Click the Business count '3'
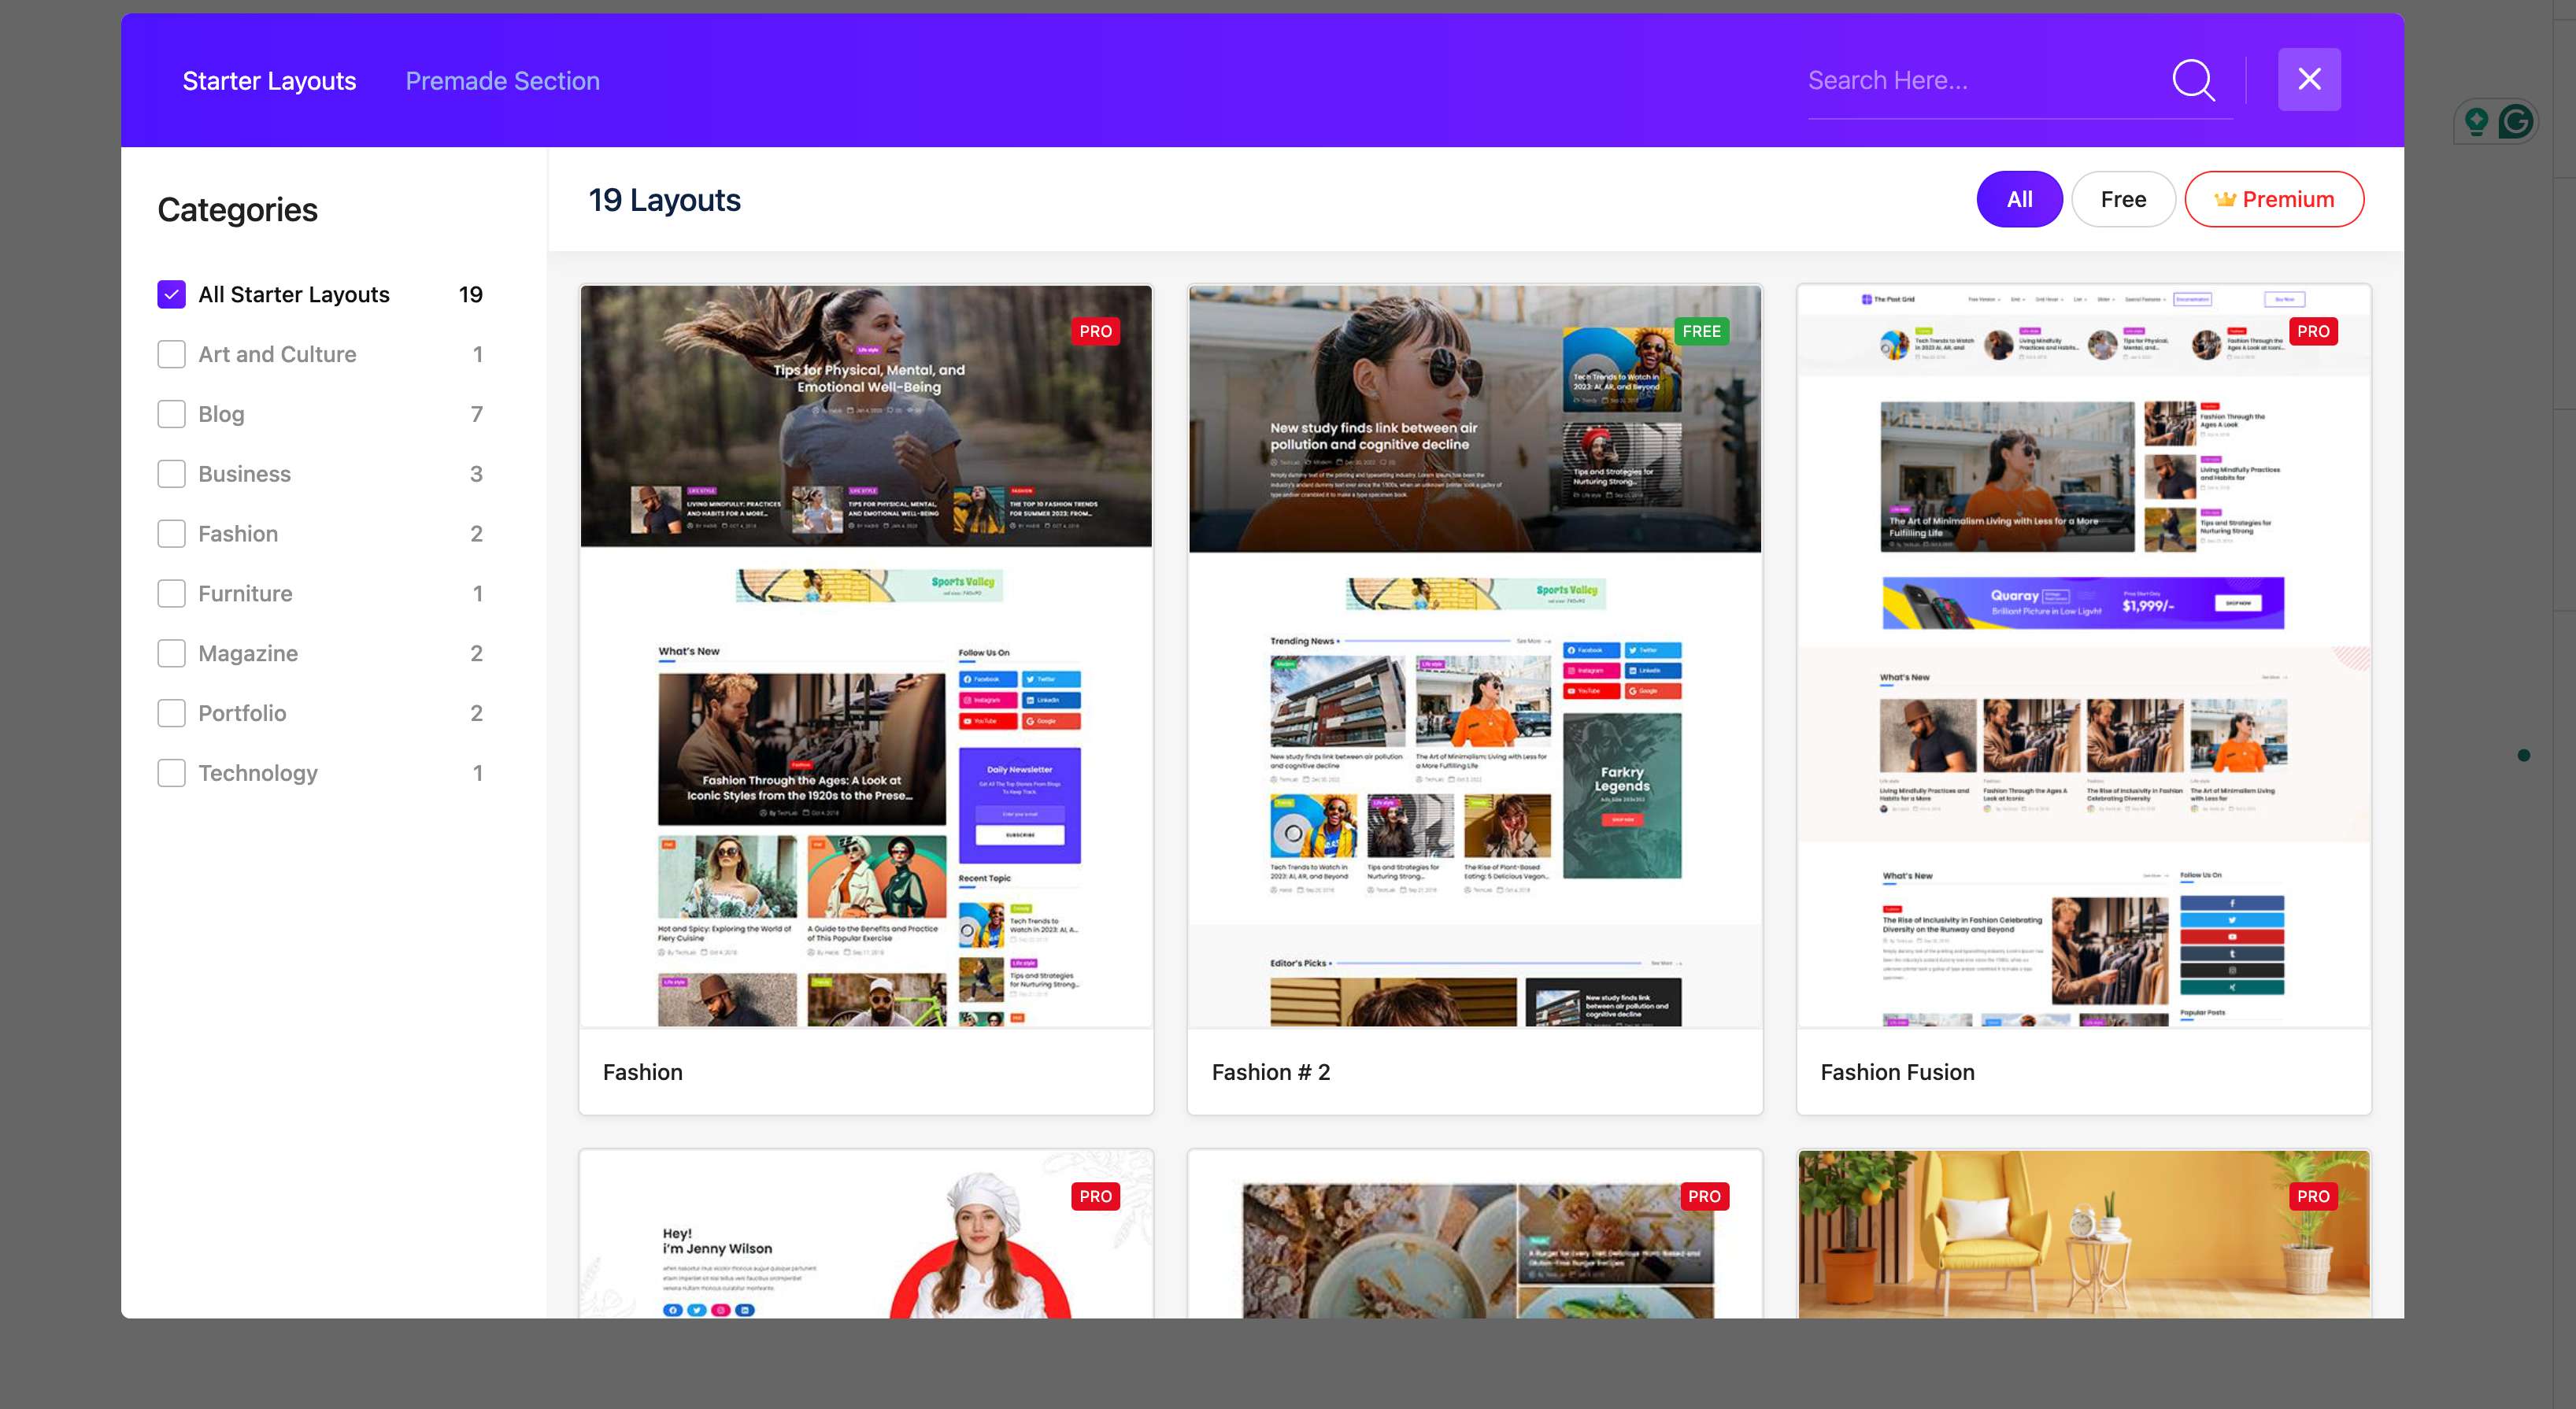 point(476,474)
